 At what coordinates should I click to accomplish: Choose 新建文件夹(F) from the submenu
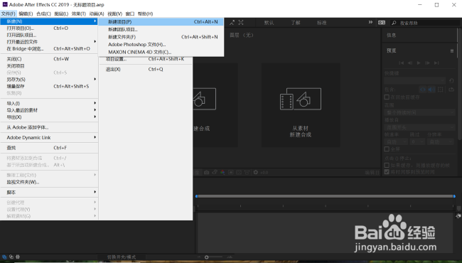(x=161, y=37)
